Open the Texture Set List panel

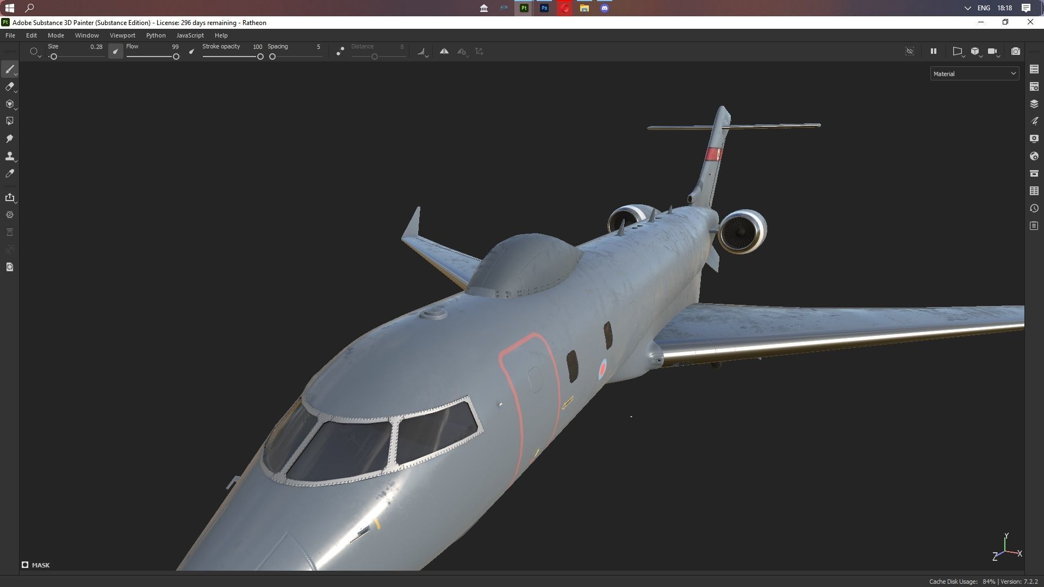[1034, 69]
